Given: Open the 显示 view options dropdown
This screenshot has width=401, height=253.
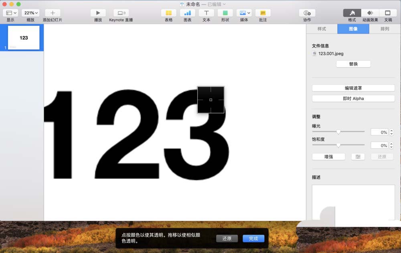Looking at the screenshot, I should (x=10, y=12).
